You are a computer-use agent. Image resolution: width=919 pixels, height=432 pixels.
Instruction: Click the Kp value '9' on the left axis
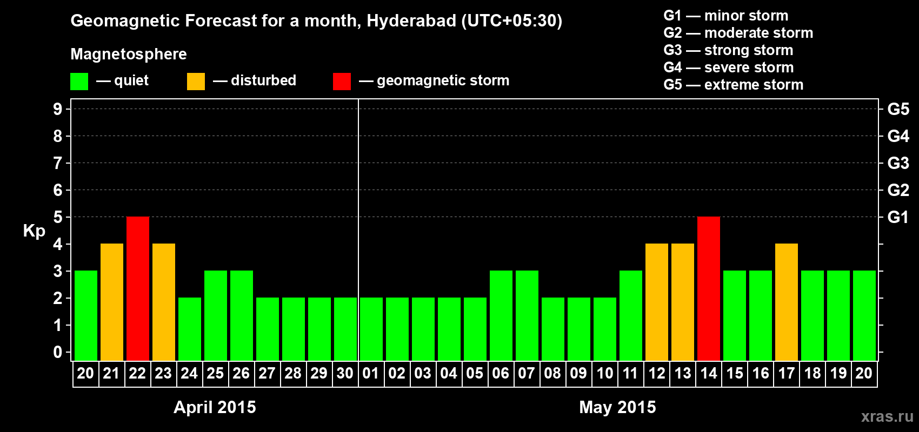[58, 109]
